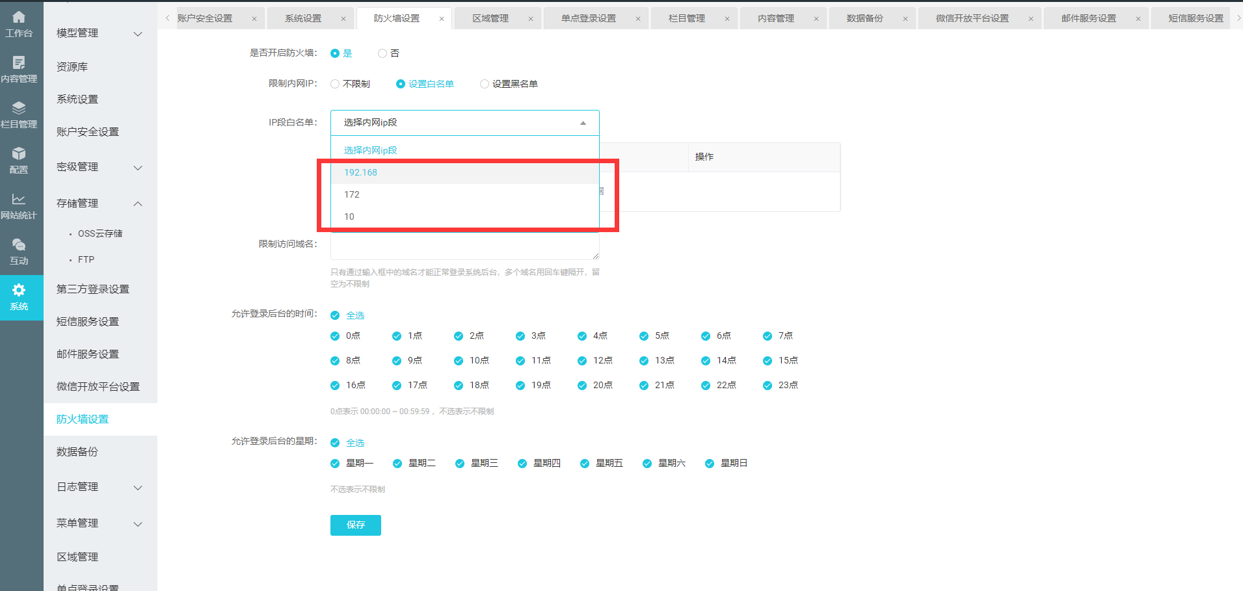Click the 限制访问域名 text area

coord(464,247)
